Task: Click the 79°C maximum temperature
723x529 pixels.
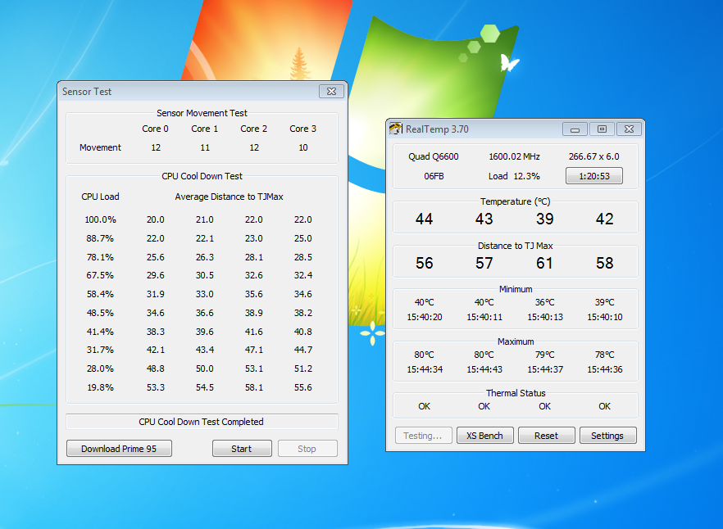Action: tap(544, 355)
